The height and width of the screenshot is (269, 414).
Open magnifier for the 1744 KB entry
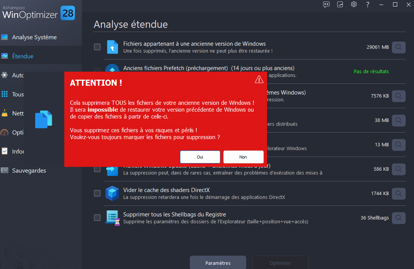pyautogui.click(x=399, y=194)
